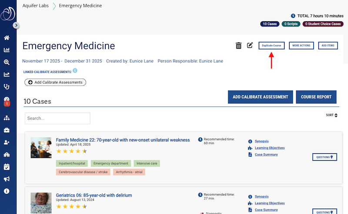348x214 pixels.
Task: Open the dashboard gauge icon with badge
Action: click(7, 101)
